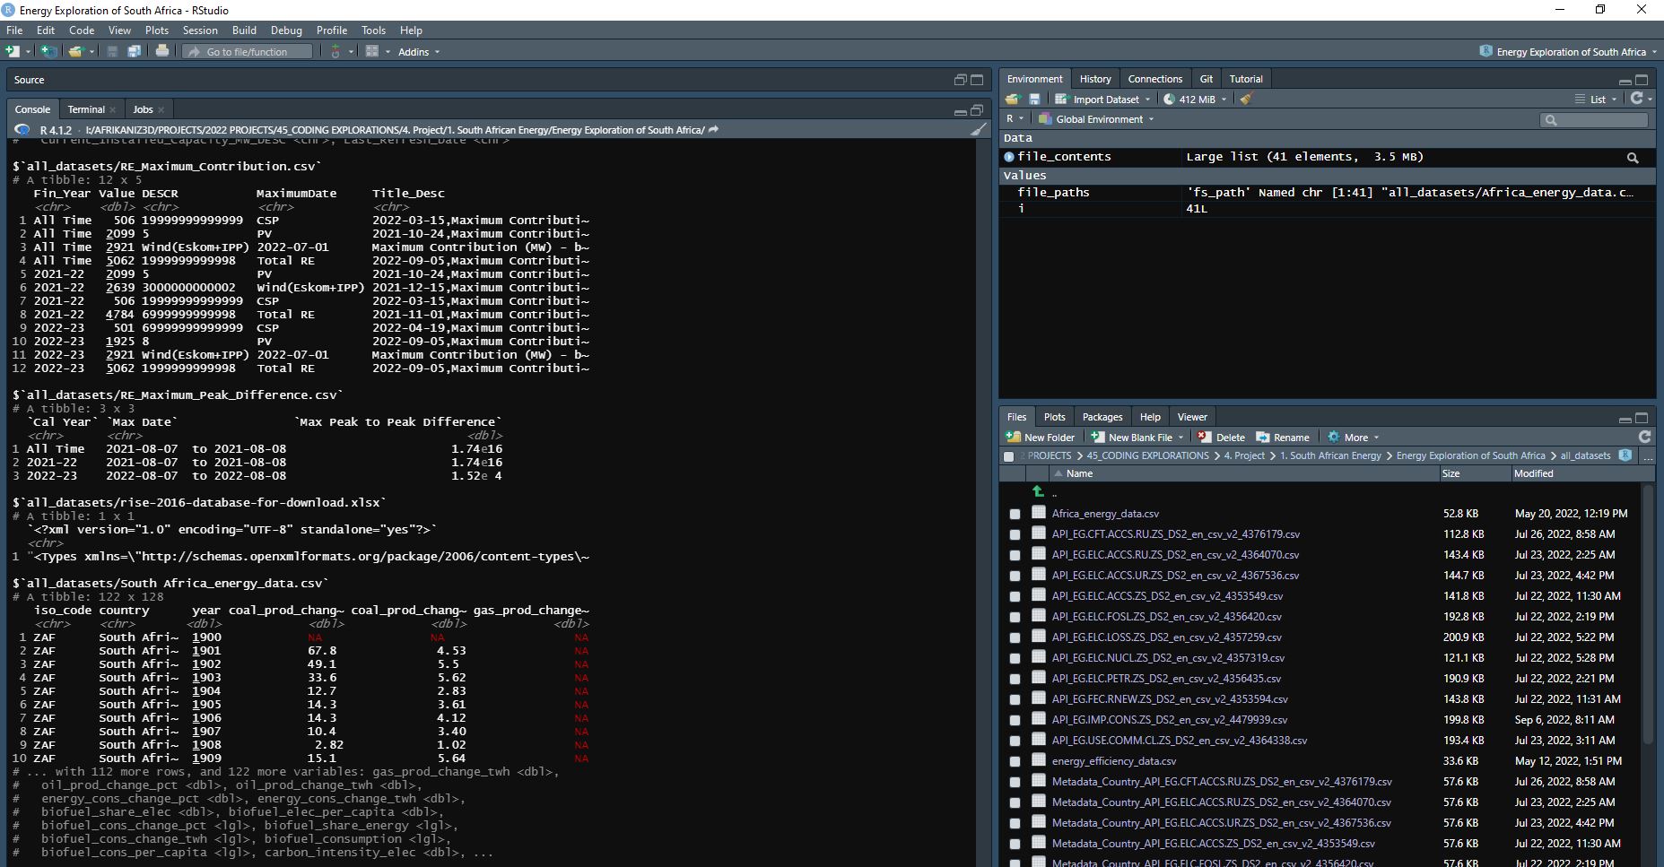Tick the checkbox for Africa_energy_data.csv

click(1015, 515)
